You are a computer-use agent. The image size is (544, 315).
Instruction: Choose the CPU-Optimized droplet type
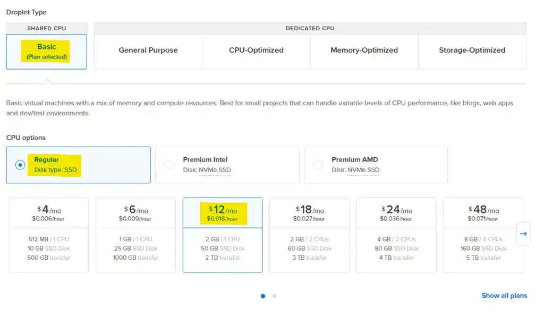[x=256, y=50]
